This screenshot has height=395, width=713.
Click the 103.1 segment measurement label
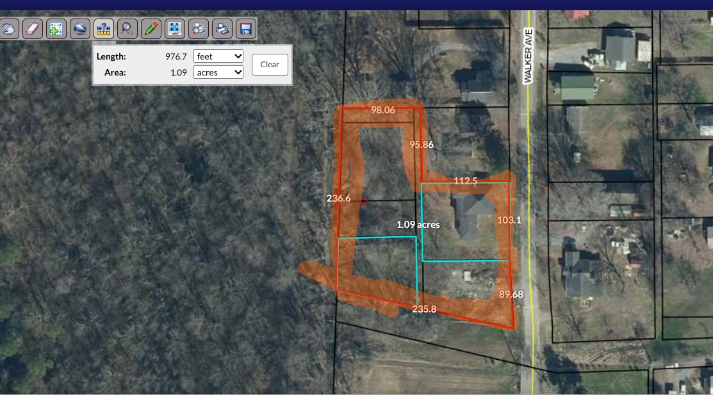pyautogui.click(x=509, y=220)
